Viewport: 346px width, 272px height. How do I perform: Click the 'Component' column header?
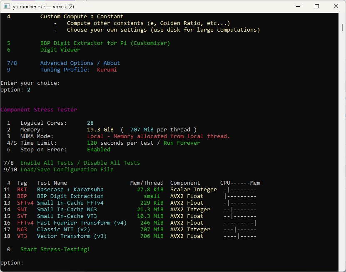tap(185, 183)
